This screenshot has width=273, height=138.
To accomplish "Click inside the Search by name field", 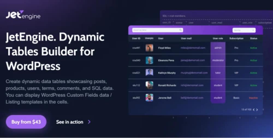I will pyautogui.click(x=156, y=30).
